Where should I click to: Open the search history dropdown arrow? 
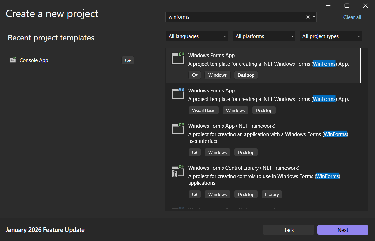coord(313,17)
